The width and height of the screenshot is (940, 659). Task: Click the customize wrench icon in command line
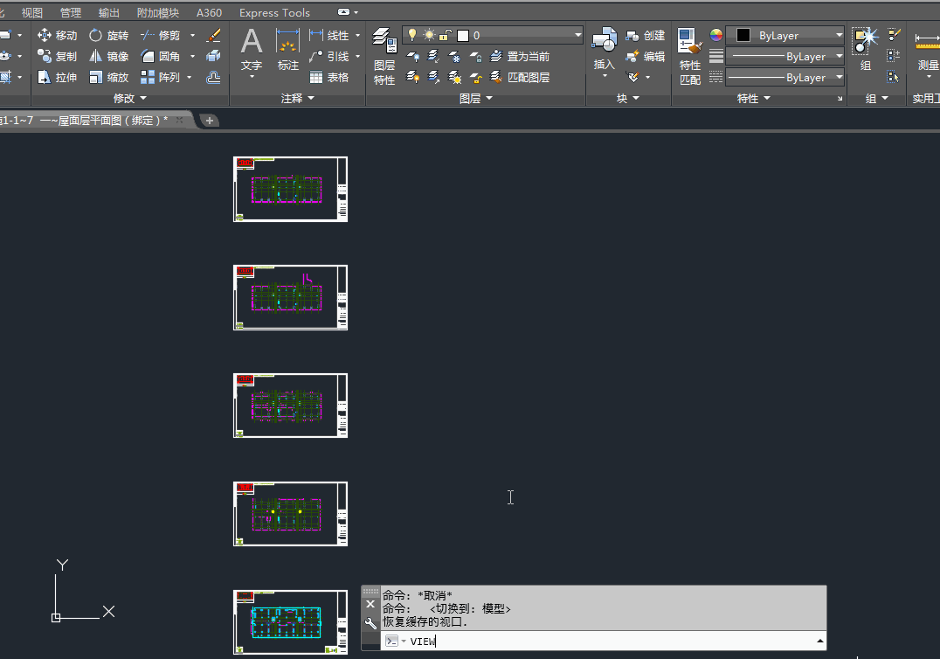coord(370,623)
